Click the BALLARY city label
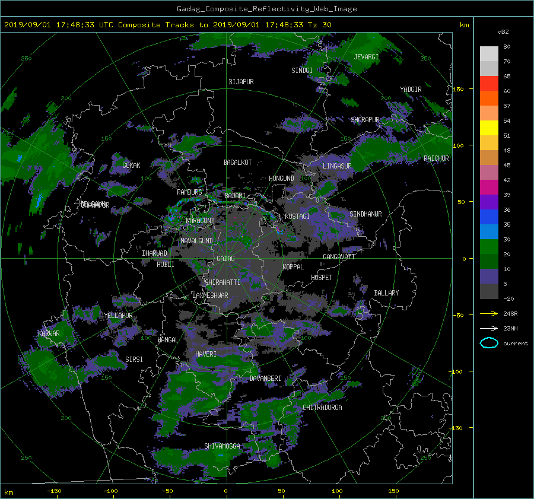534x499 pixels. pos(386,293)
